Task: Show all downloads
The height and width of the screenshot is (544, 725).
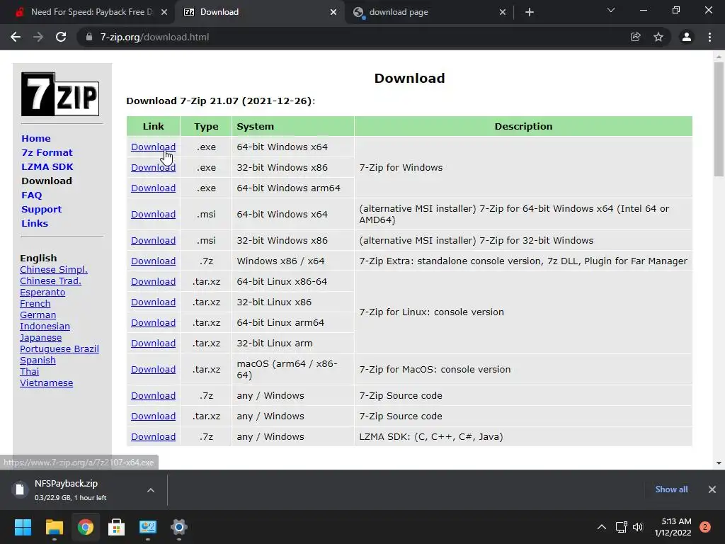Action: tap(671, 489)
